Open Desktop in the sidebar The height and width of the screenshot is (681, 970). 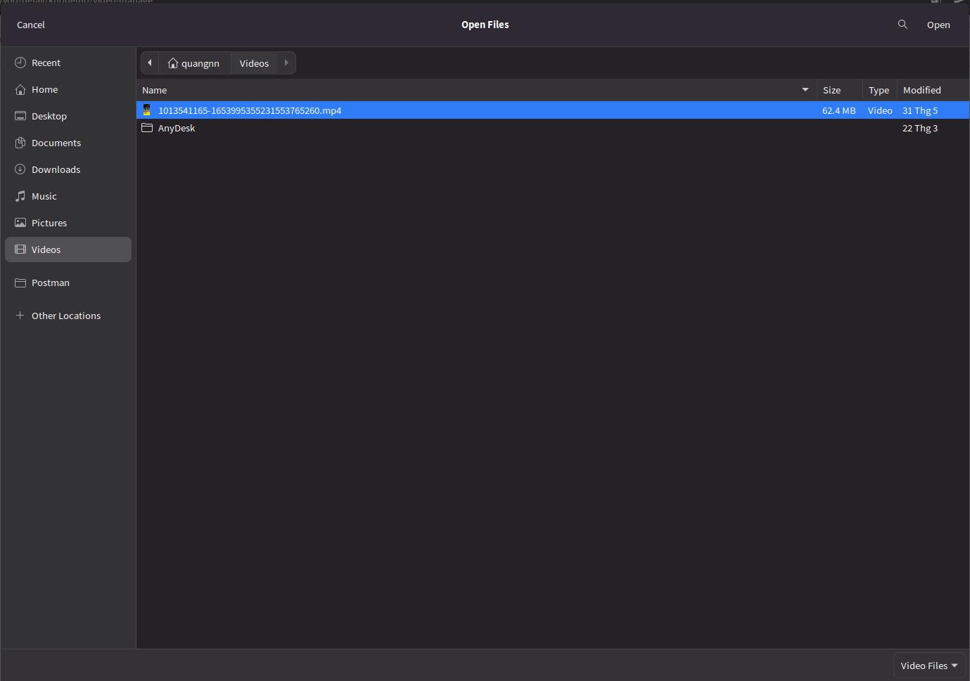pos(68,116)
